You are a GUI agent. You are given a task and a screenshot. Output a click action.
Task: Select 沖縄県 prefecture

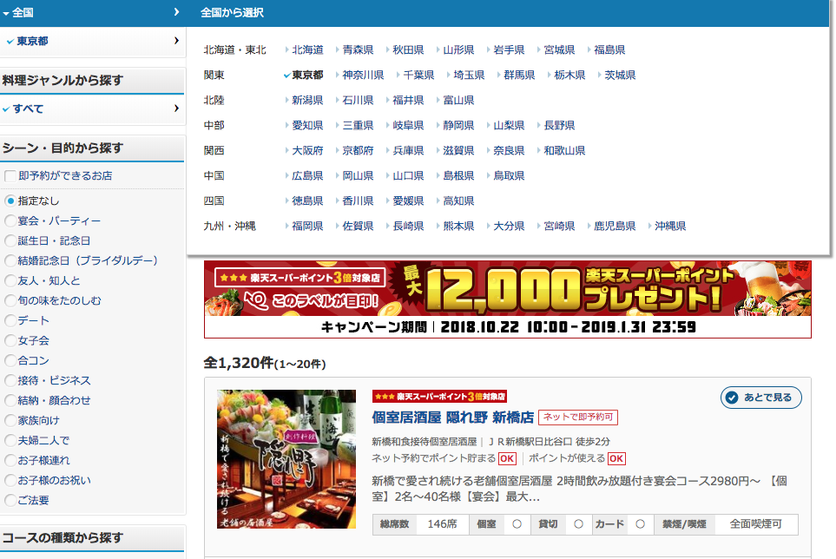coord(670,227)
